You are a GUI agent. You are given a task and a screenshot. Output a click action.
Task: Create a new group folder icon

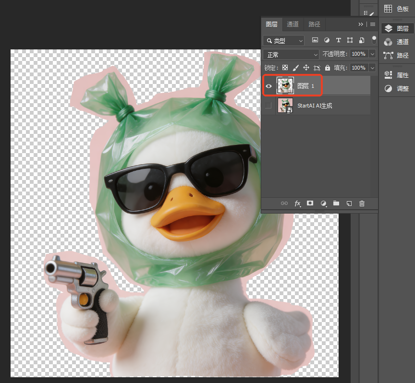click(336, 203)
